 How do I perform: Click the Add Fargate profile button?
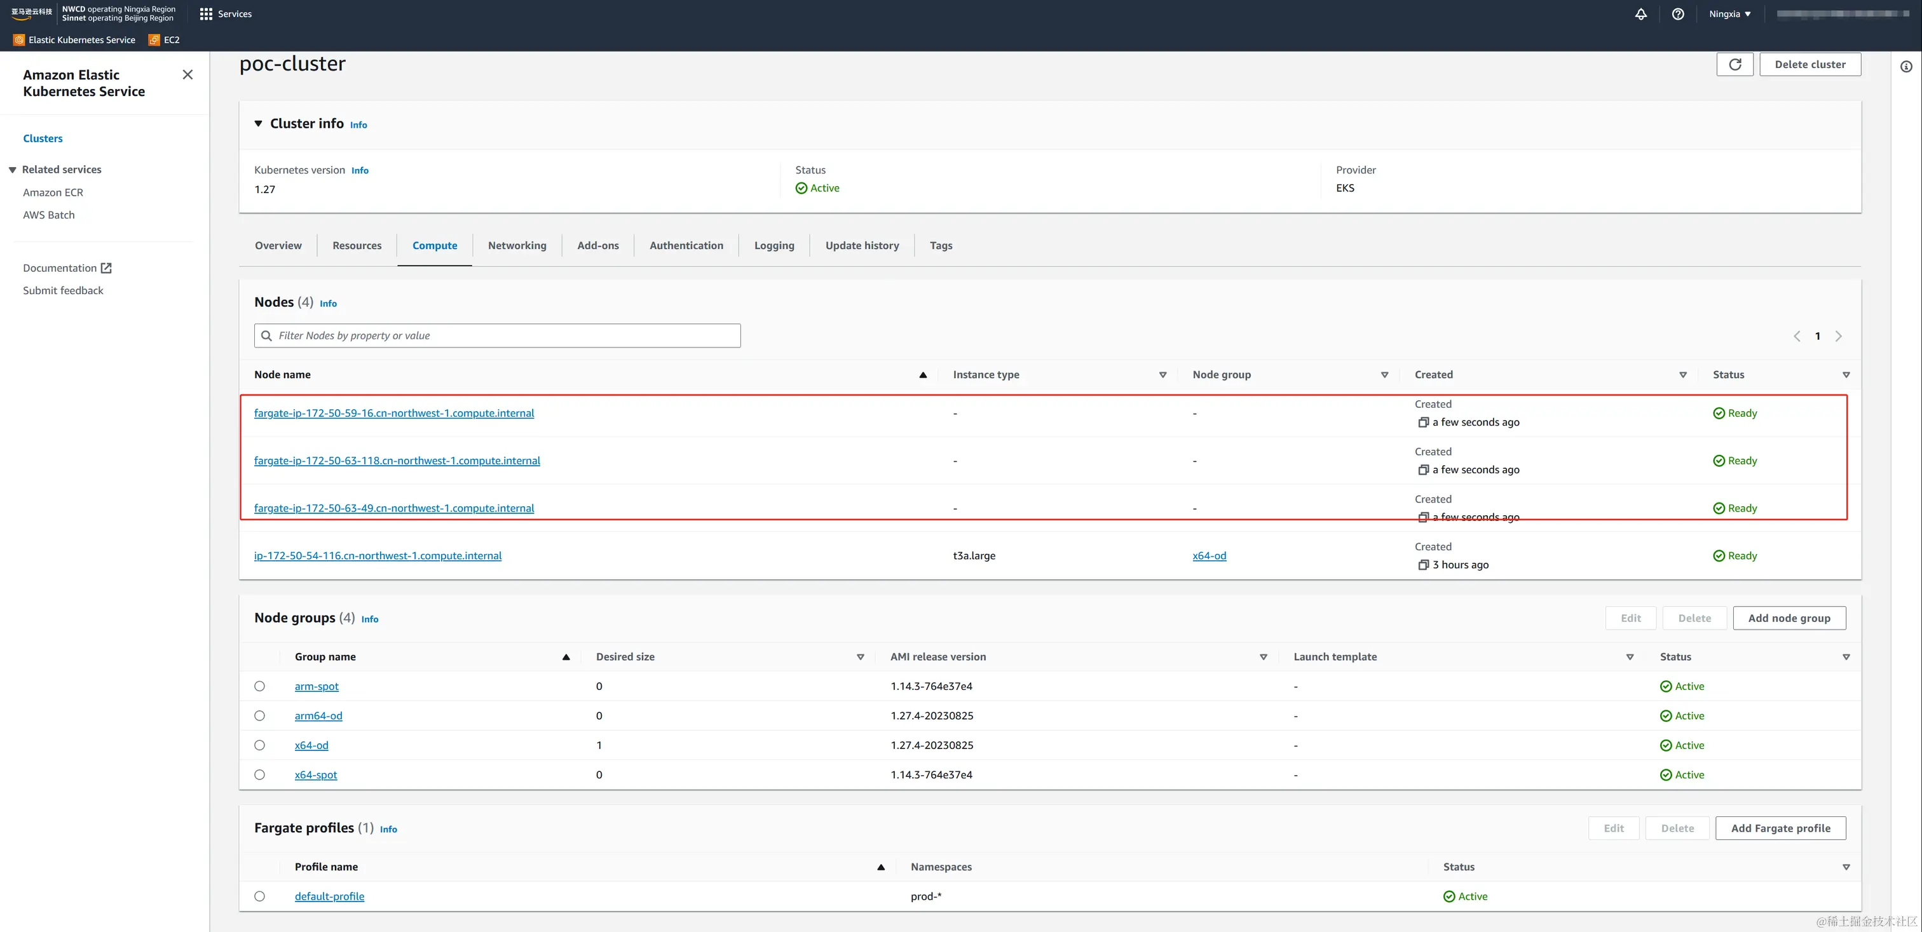tap(1780, 828)
